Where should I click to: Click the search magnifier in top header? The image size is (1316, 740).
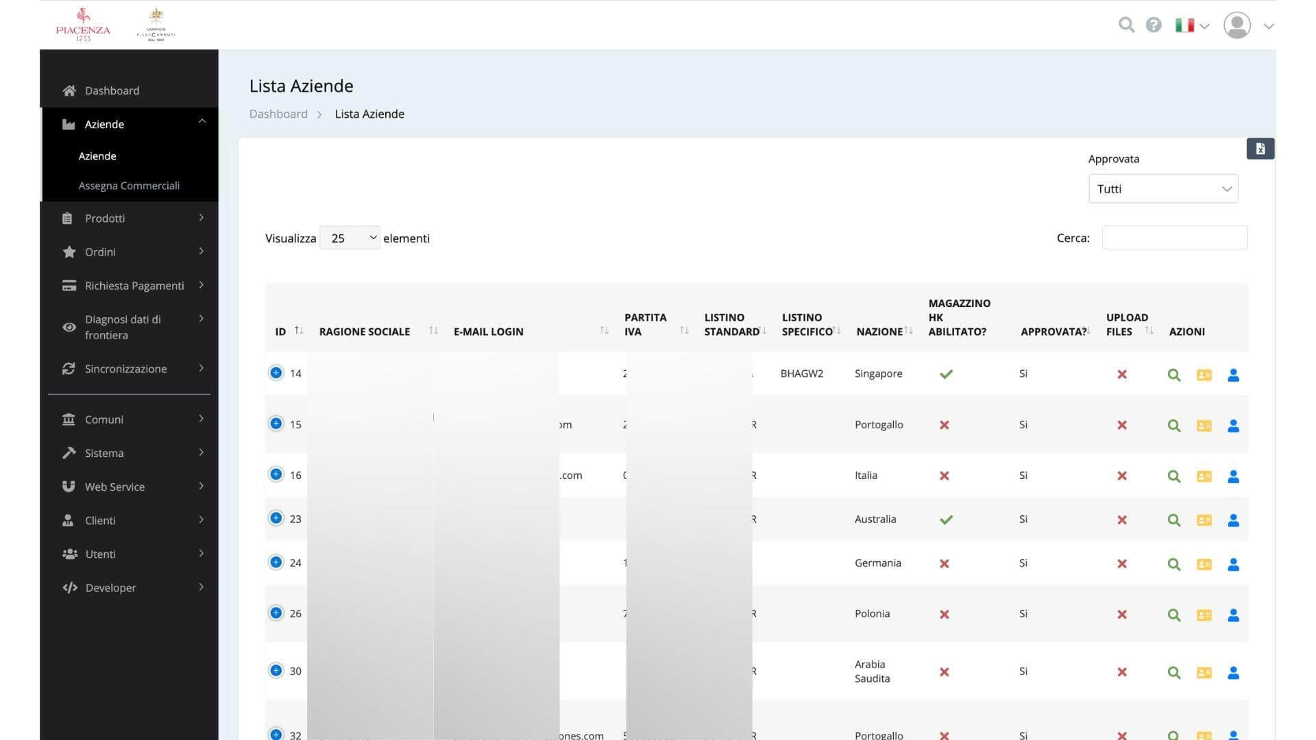1126,25
